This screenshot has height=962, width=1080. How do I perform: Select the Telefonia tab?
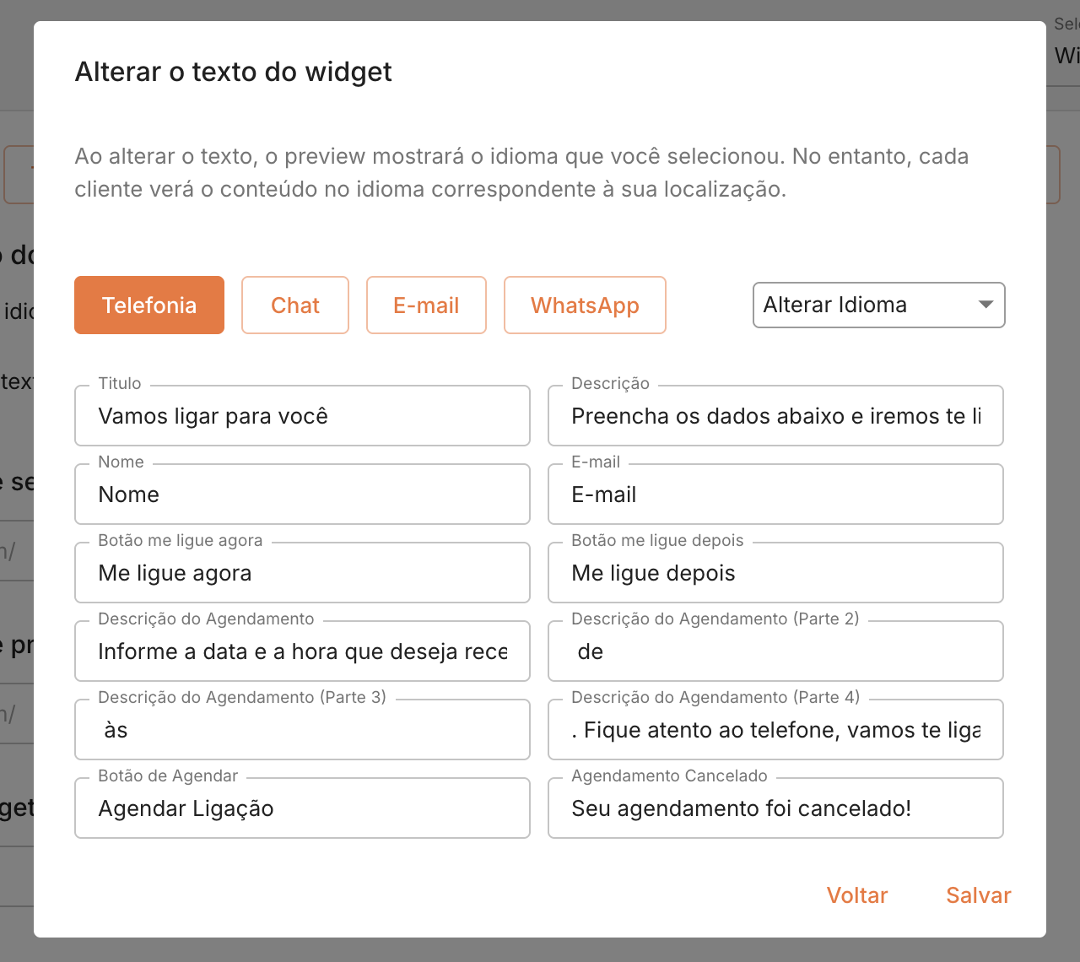coord(149,305)
